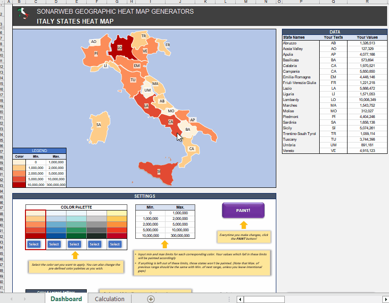This screenshot has height=303, width=389.
Task: Click the Sardinia SA region on map
Action: (x=99, y=128)
